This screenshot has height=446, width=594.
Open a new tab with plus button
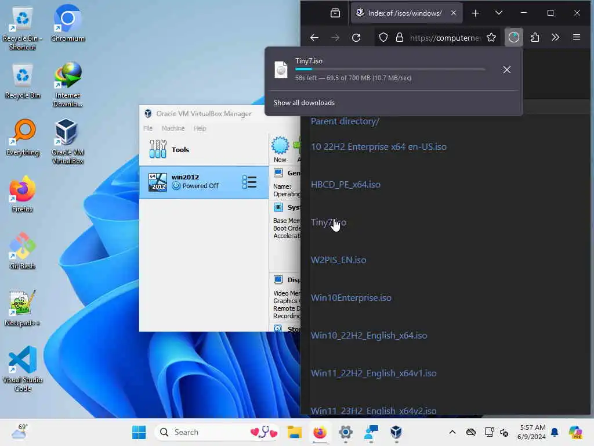pyautogui.click(x=475, y=13)
